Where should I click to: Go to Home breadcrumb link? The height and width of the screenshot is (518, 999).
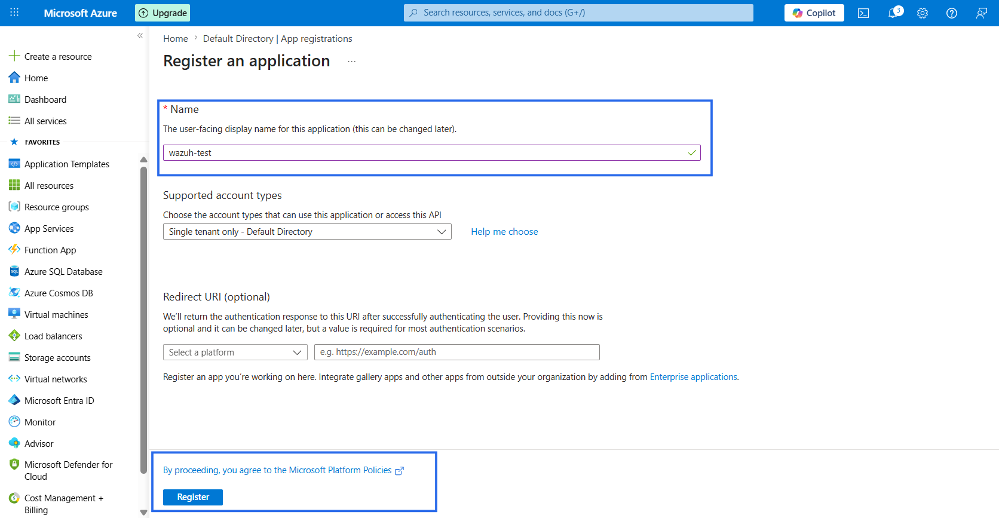176,39
